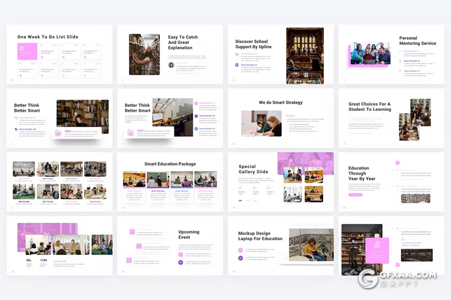
Task: Click the Great Choices For A Student heading
Action: coord(369,107)
